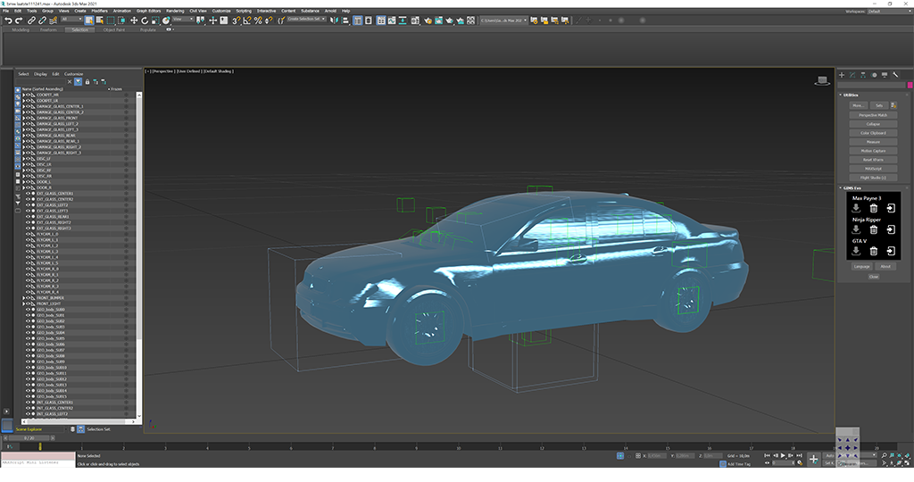Open the reference coordinate View dropdown

click(183, 20)
